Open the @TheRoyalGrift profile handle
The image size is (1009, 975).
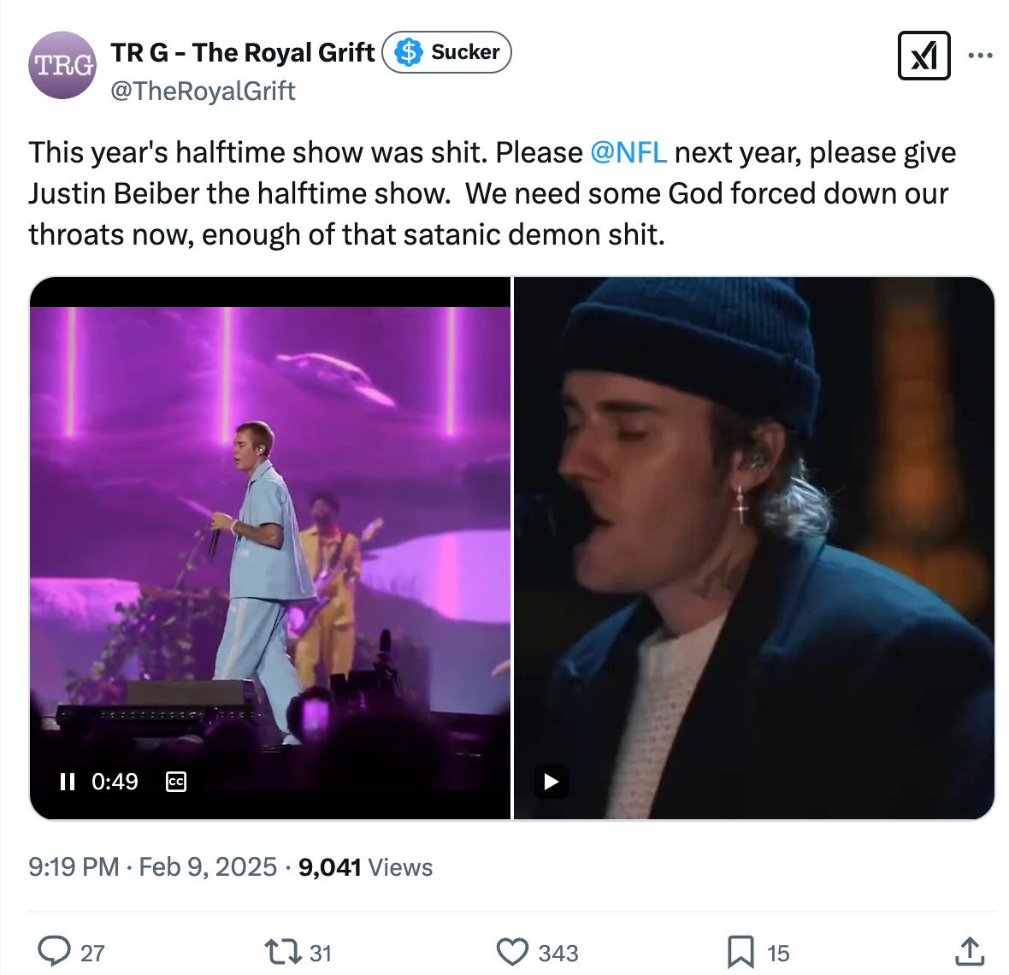click(203, 90)
